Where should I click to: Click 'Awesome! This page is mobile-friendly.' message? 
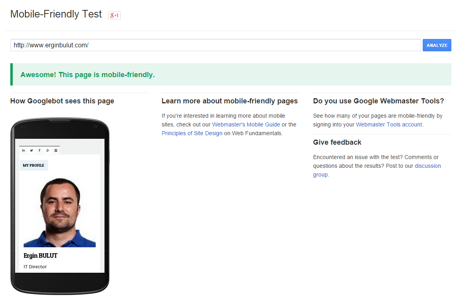(88, 75)
